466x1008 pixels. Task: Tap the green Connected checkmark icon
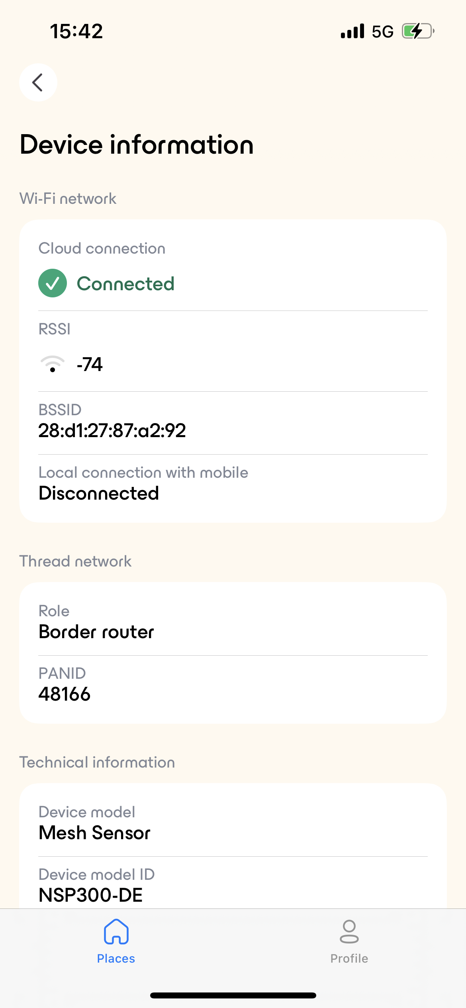(x=53, y=283)
